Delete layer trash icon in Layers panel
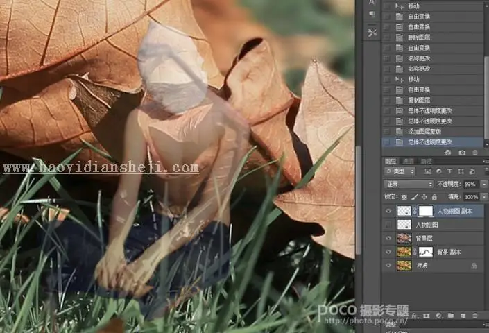Viewport: 489px width, 333px height. coord(475,316)
